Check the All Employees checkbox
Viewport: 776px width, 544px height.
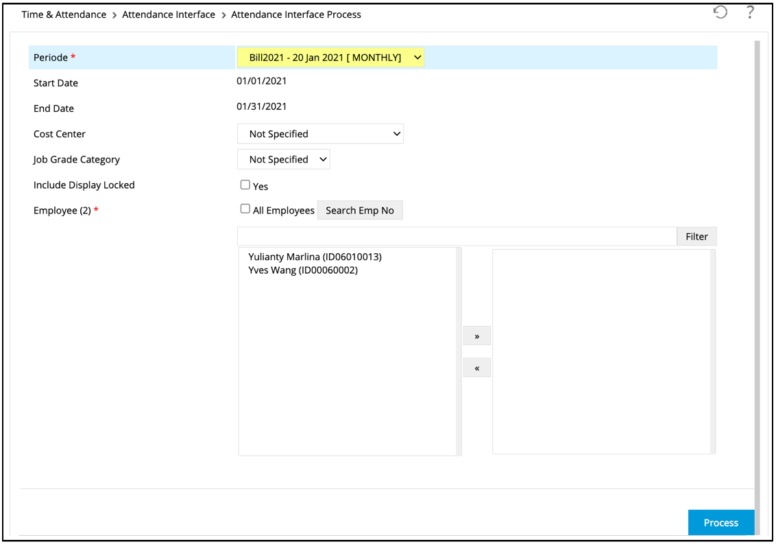[x=245, y=209]
